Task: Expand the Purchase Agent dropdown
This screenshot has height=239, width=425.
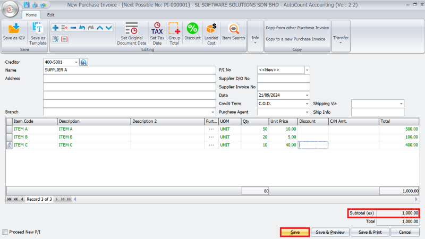Action: click(x=307, y=112)
